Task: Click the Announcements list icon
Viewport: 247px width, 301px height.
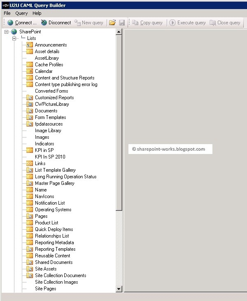Action: (x=30, y=45)
